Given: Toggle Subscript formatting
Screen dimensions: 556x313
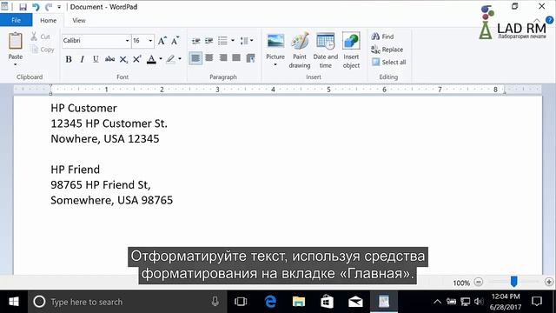Looking at the screenshot, I should click(123, 59).
